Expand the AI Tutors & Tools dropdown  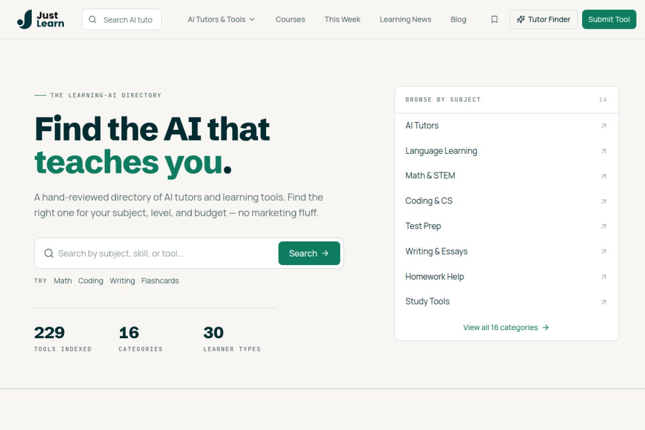pyautogui.click(x=221, y=19)
